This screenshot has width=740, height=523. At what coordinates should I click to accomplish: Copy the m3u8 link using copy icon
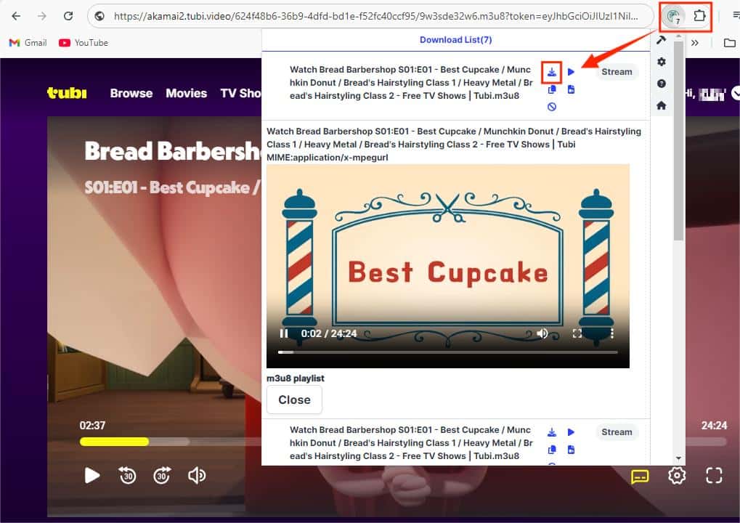tap(552, 89)
